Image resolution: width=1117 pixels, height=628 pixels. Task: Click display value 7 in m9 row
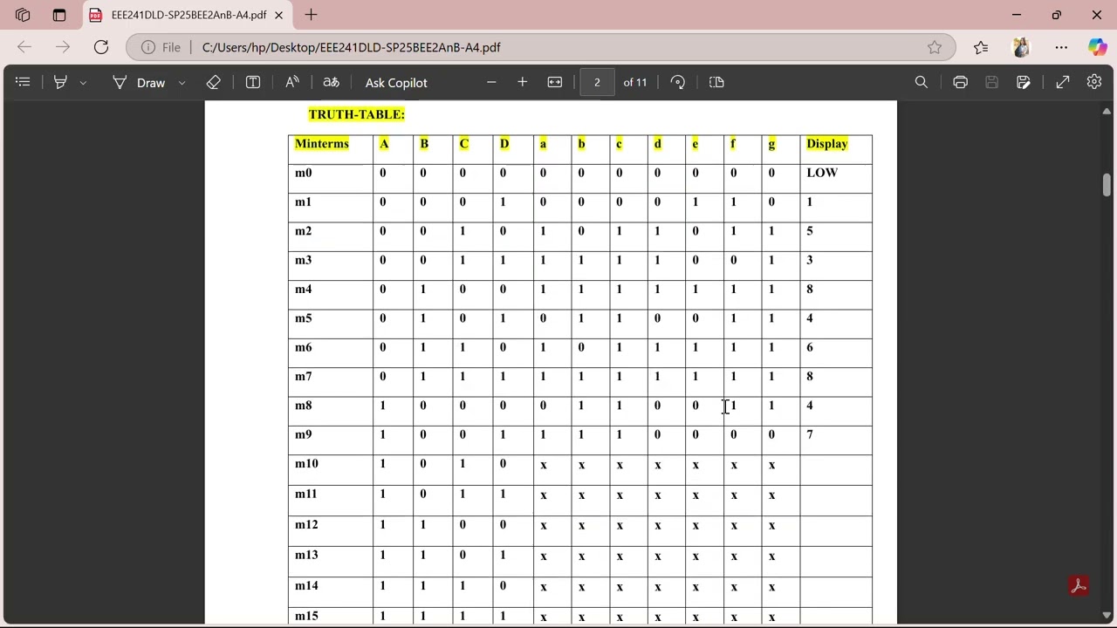[810, 434]
